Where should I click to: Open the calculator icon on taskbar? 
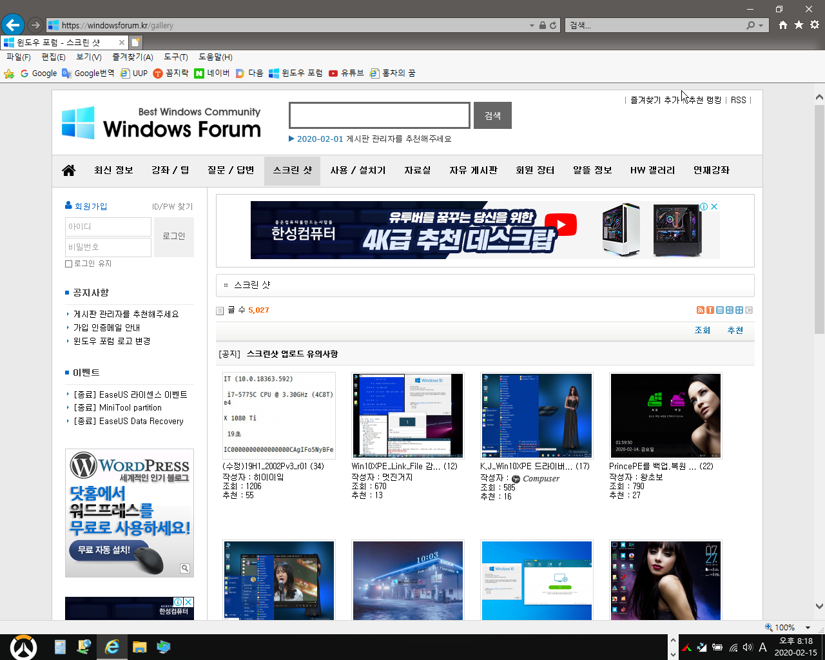(x=60, y=647)
